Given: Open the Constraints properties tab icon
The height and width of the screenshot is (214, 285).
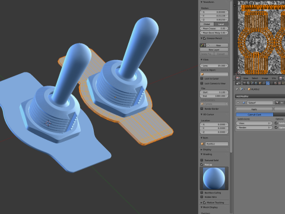Looking at the screenshot, I should tap(264, 83).
